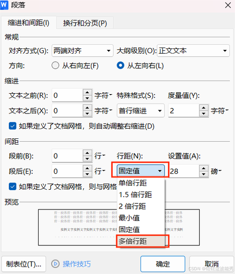This screenshot has height=274, width=235.
Task: Open 制表位(T)... settings button
Action: (x=23, y=264)
